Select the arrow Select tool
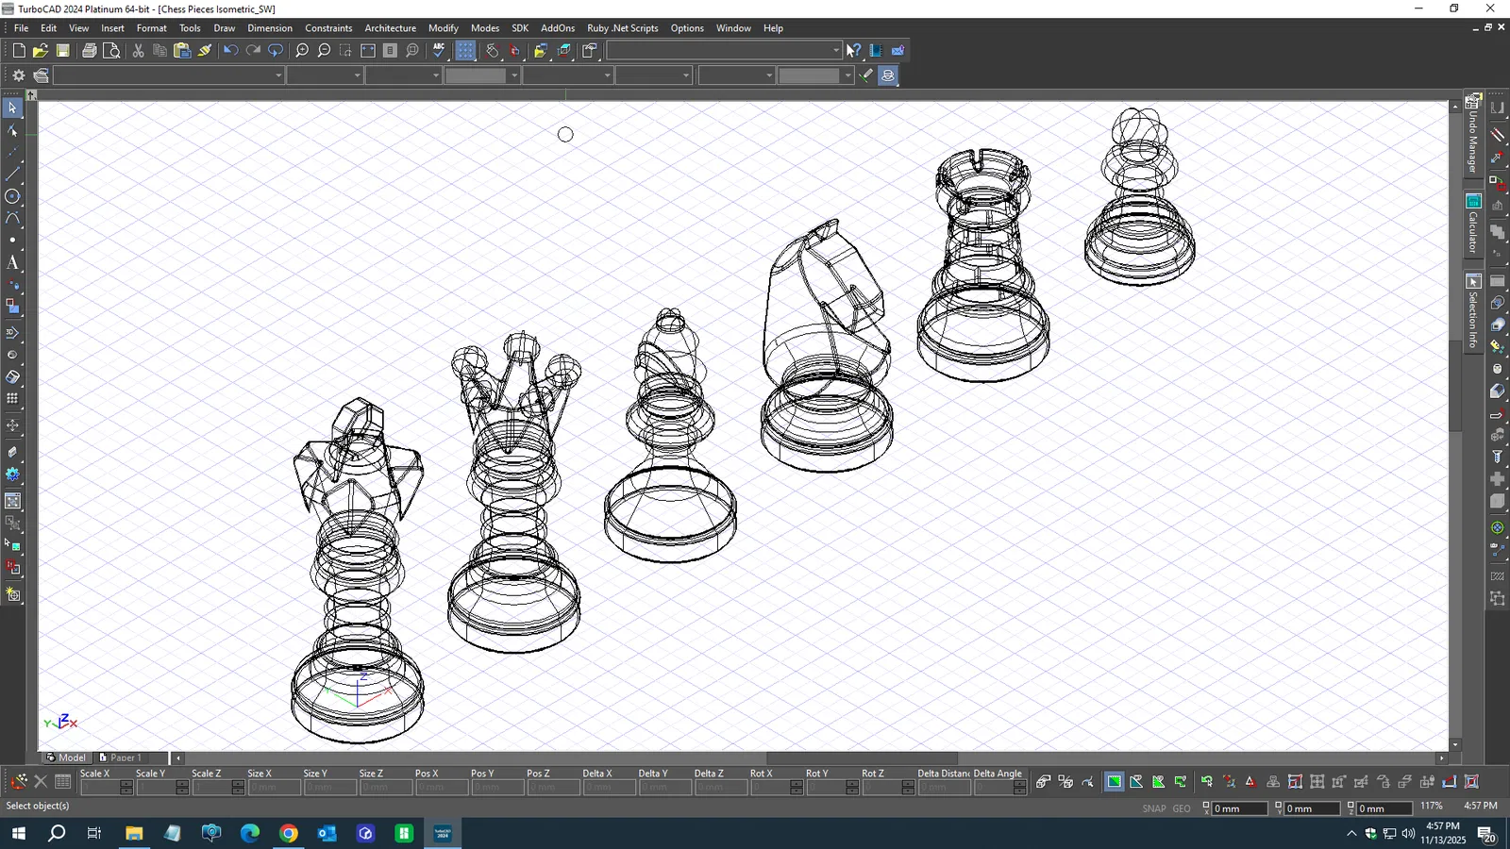Screen dimensions: 1510x849 (x=12, y=108)
